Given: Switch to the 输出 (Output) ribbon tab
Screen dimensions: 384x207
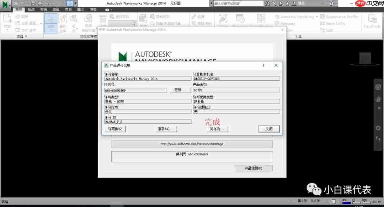Looking at the screenshot, I should pos(80,9).
